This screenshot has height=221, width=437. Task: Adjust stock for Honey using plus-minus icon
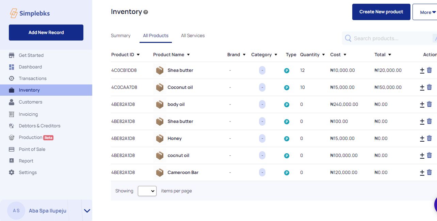422,138
